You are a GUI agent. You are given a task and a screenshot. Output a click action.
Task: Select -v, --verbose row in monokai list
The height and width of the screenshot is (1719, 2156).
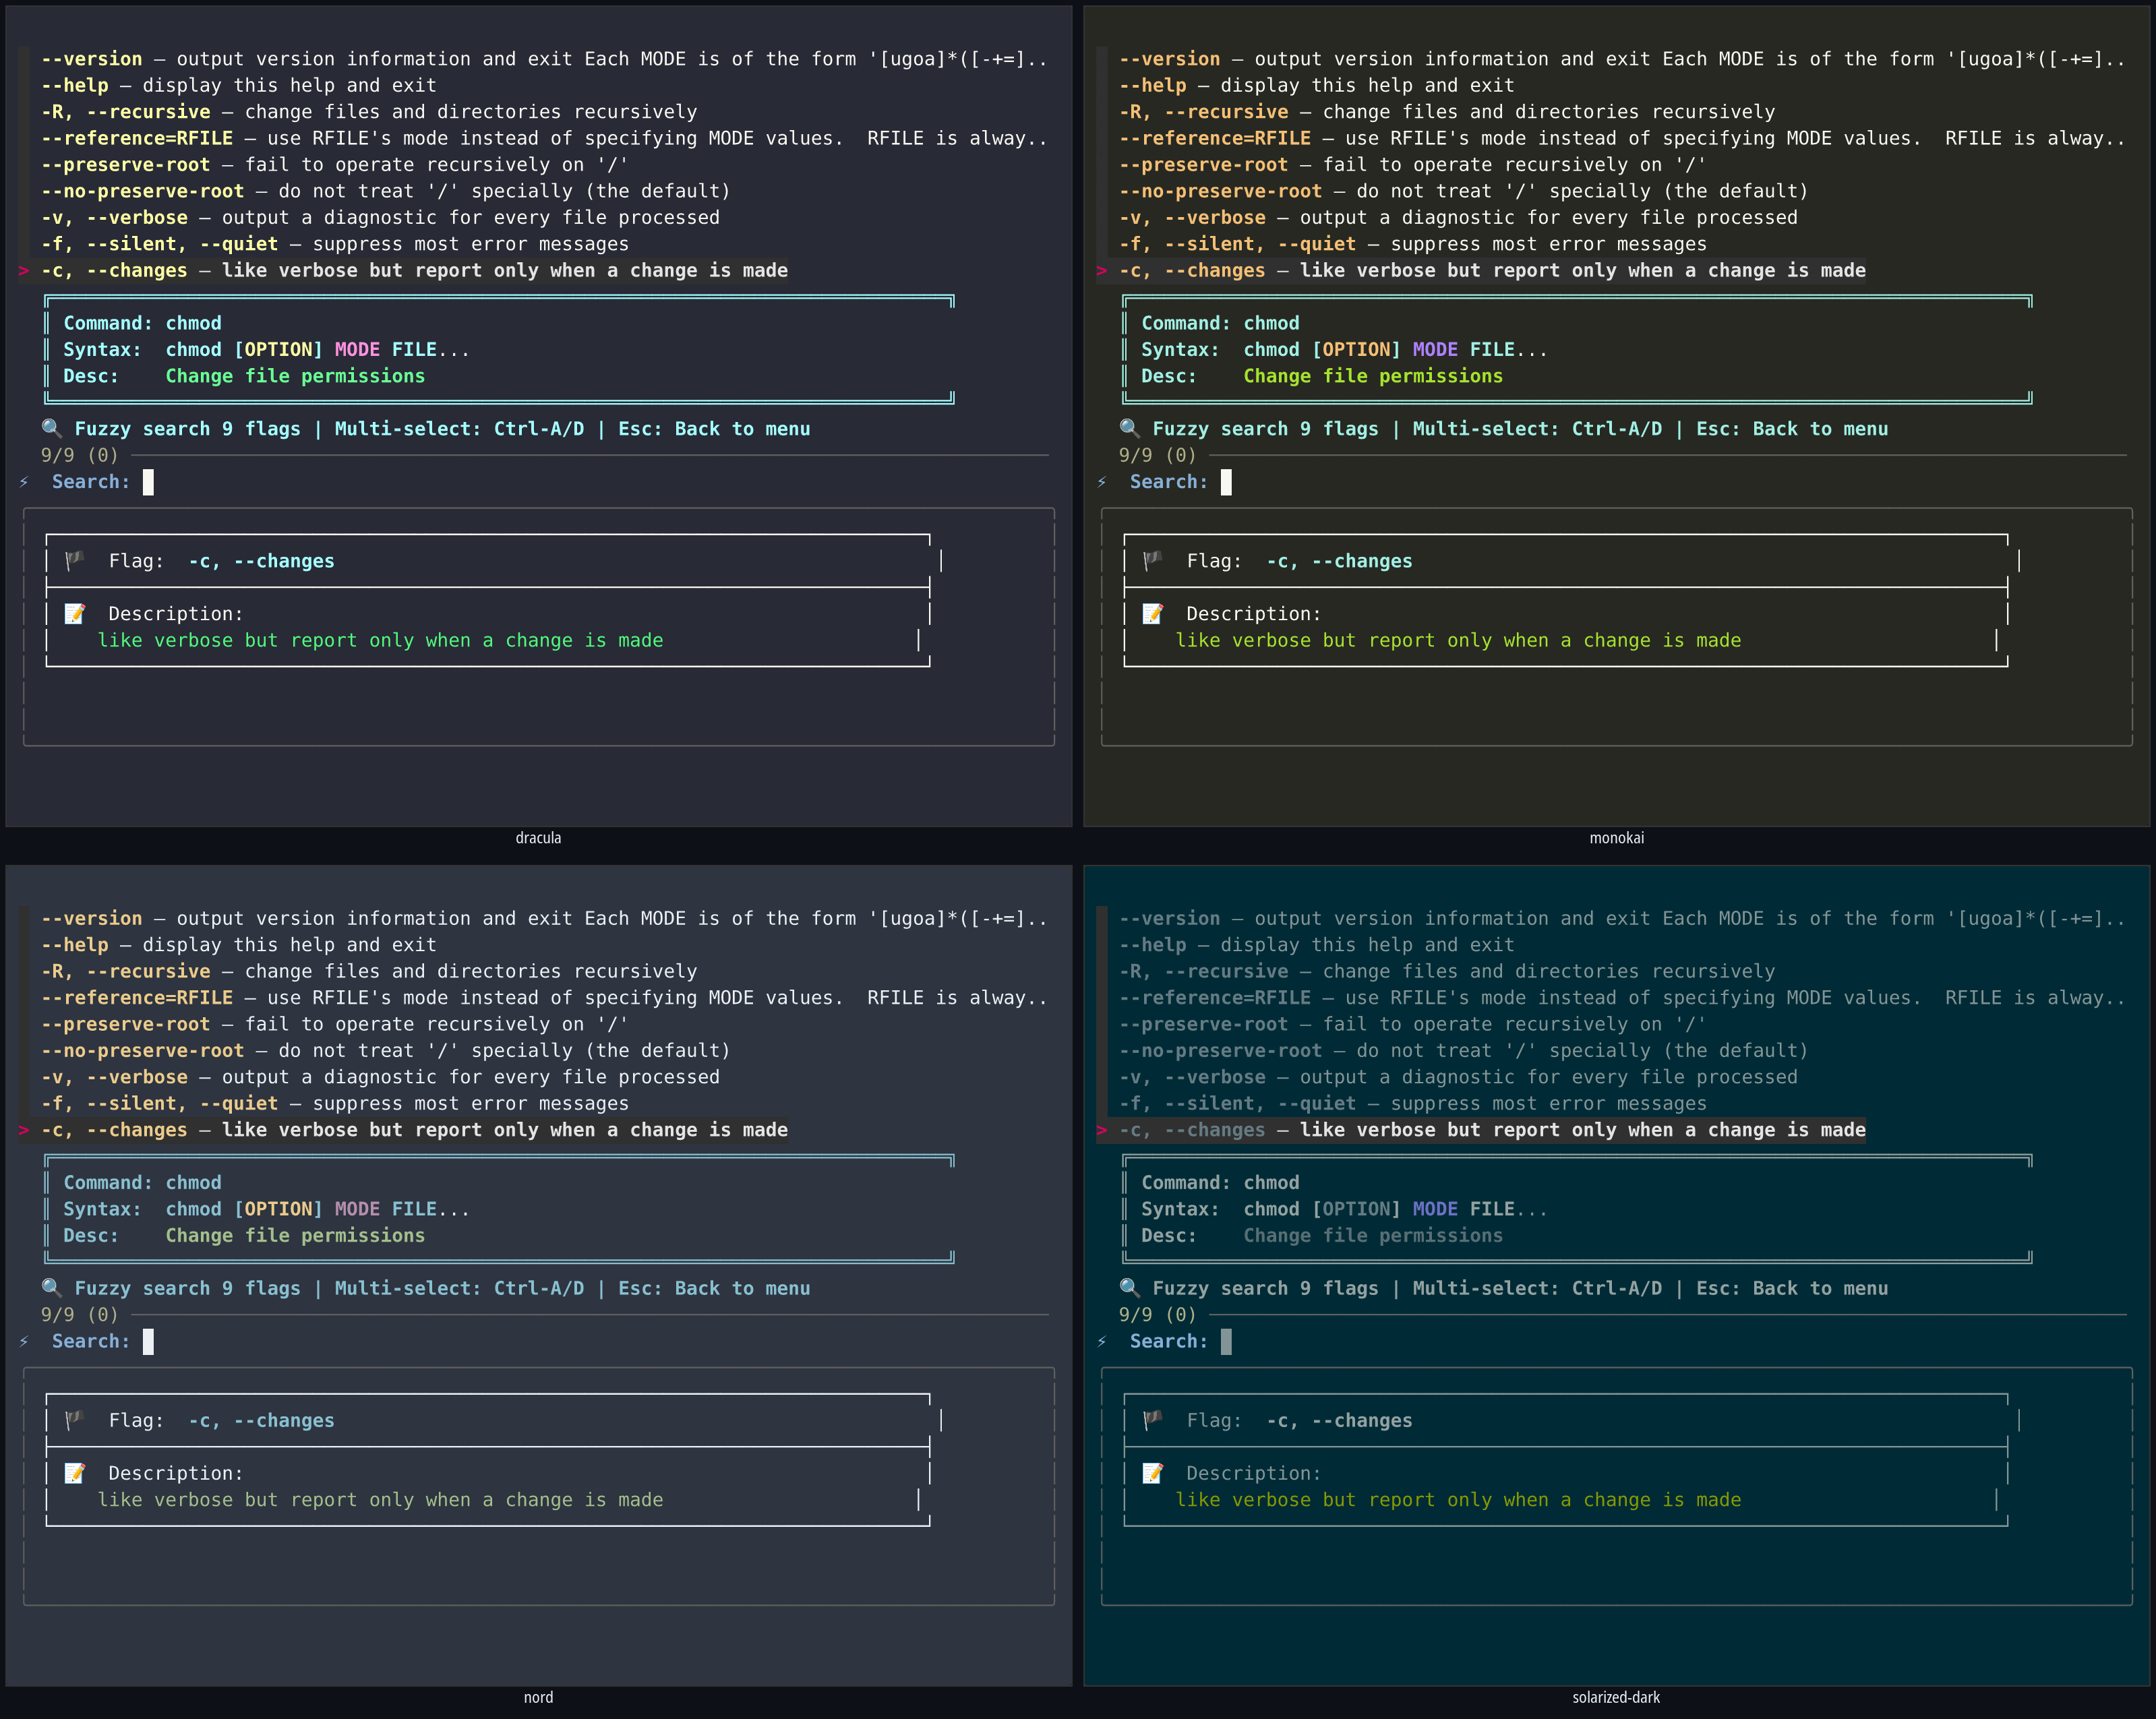click(1458, 218)
